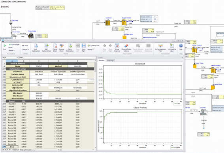Click STATIC mode cell
224x153 pixels.
tap(39, 66)
